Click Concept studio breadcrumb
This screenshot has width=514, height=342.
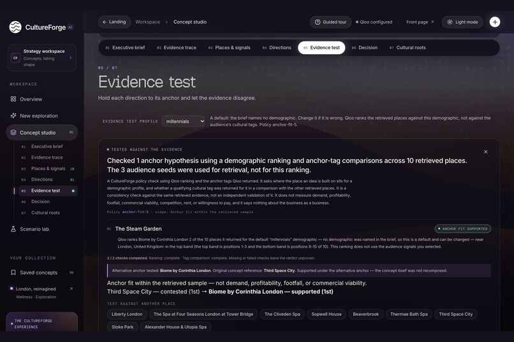tap(190, 22)
